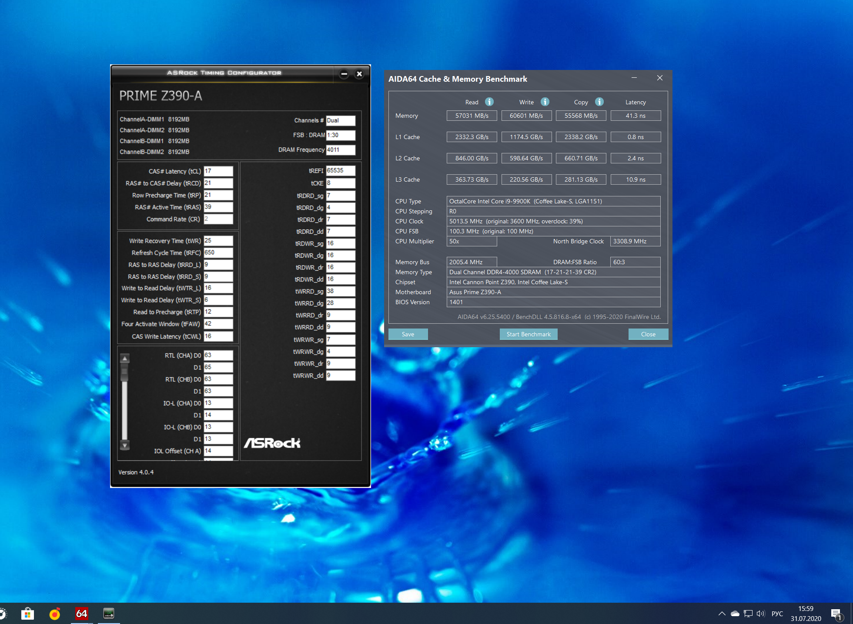
Task: Click the Write column info icon
Action: [x=545, y=102]
